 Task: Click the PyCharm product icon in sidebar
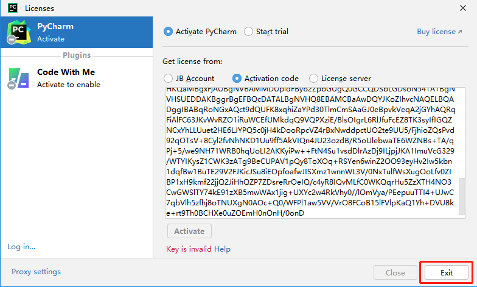coord(18,32)
